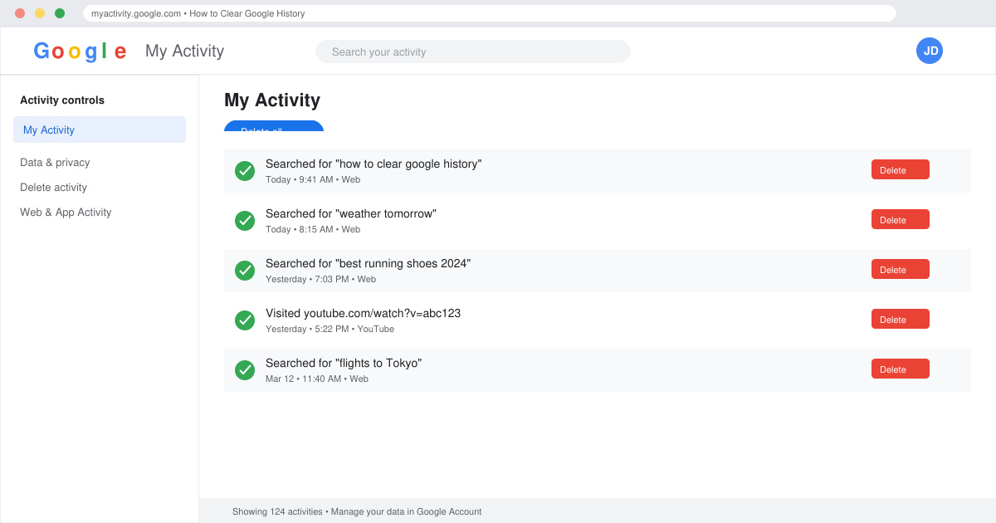The image size is (996, 523).
Task: Close the window with red button
Action: [20, 13]
